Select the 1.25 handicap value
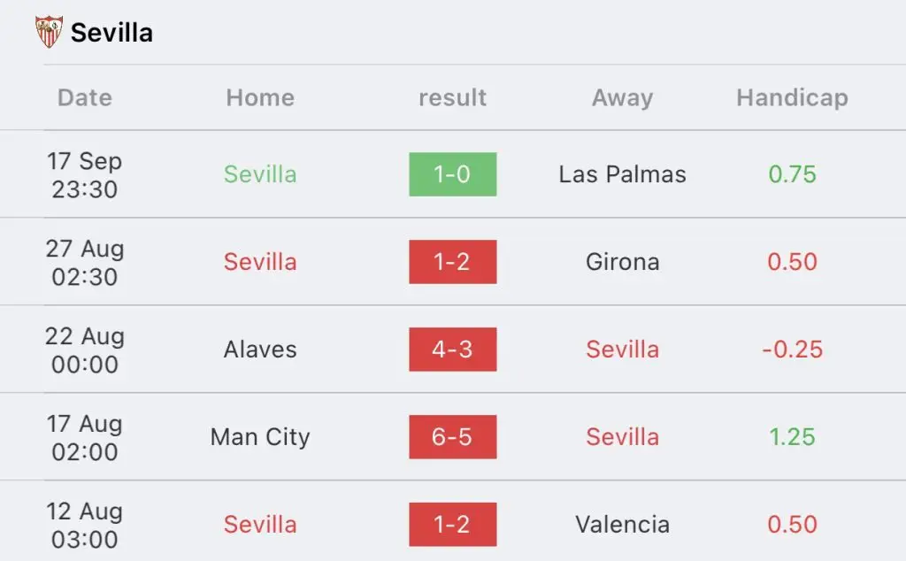This screenshot has width=906, height=561. tap(792, 437)
